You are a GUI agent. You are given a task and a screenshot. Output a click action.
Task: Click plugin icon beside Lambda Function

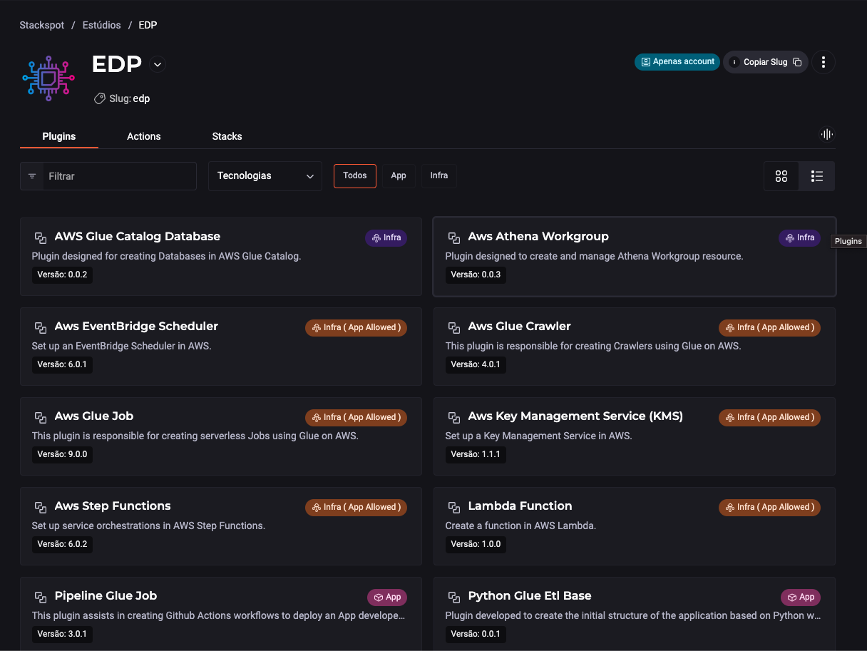(454, 507)
